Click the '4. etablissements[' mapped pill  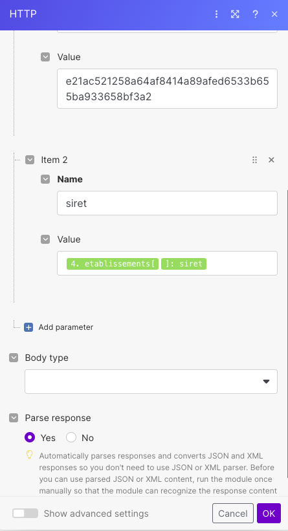coord(113,263)
